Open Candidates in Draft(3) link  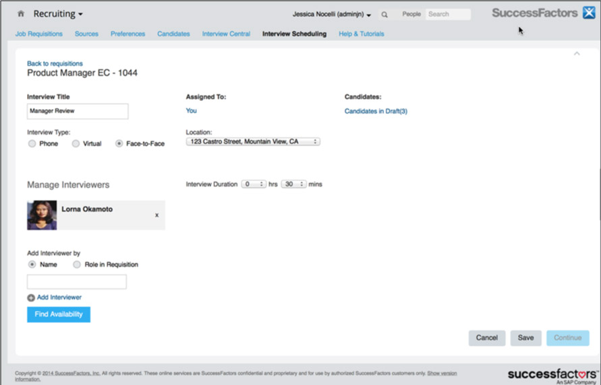coord(376,111)
